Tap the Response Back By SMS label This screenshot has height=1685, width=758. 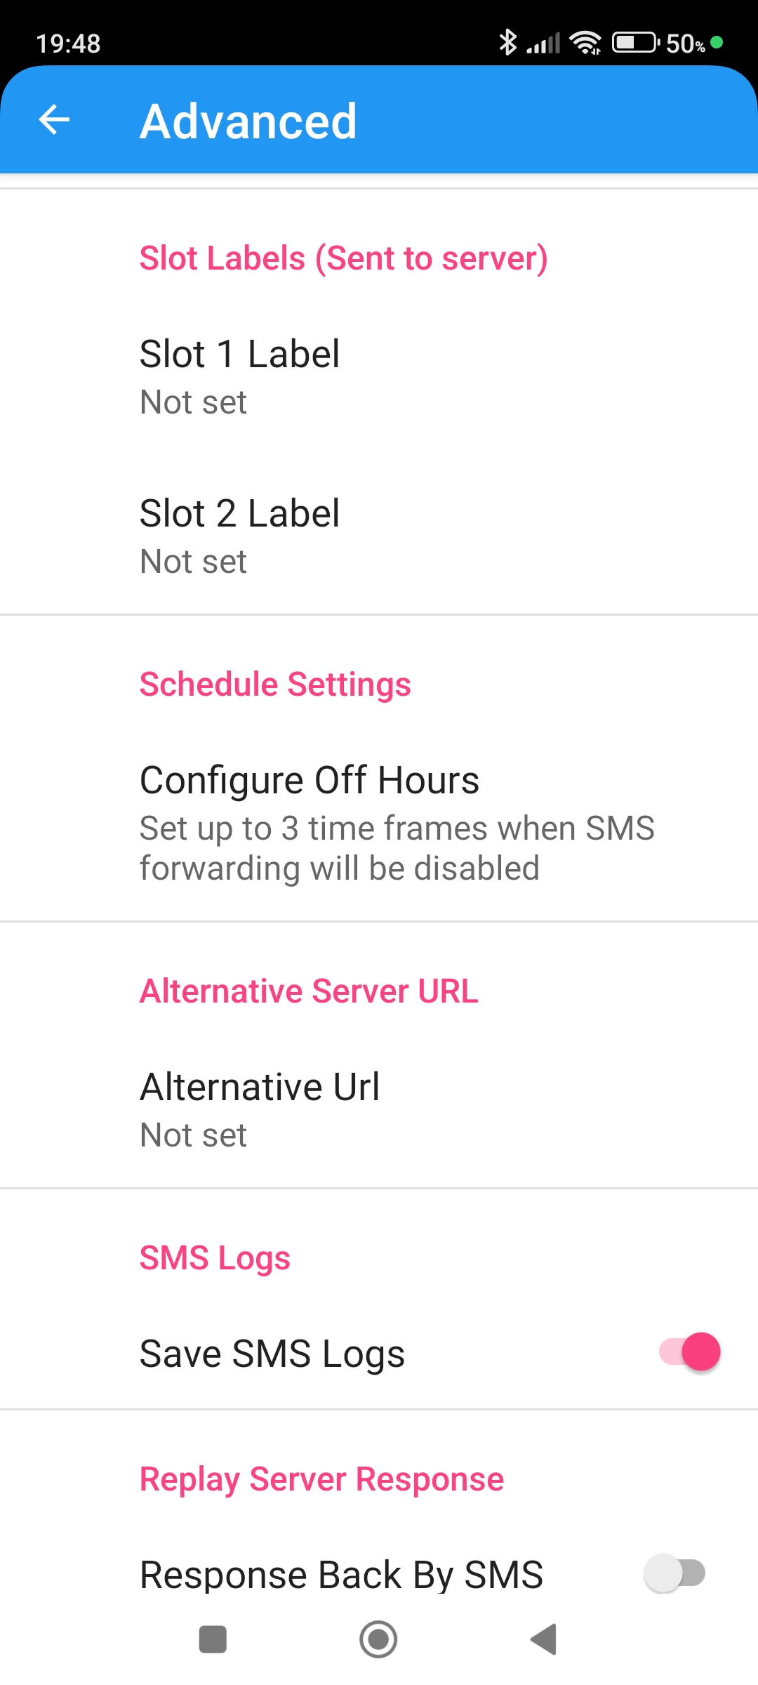tap(341, 1574)
